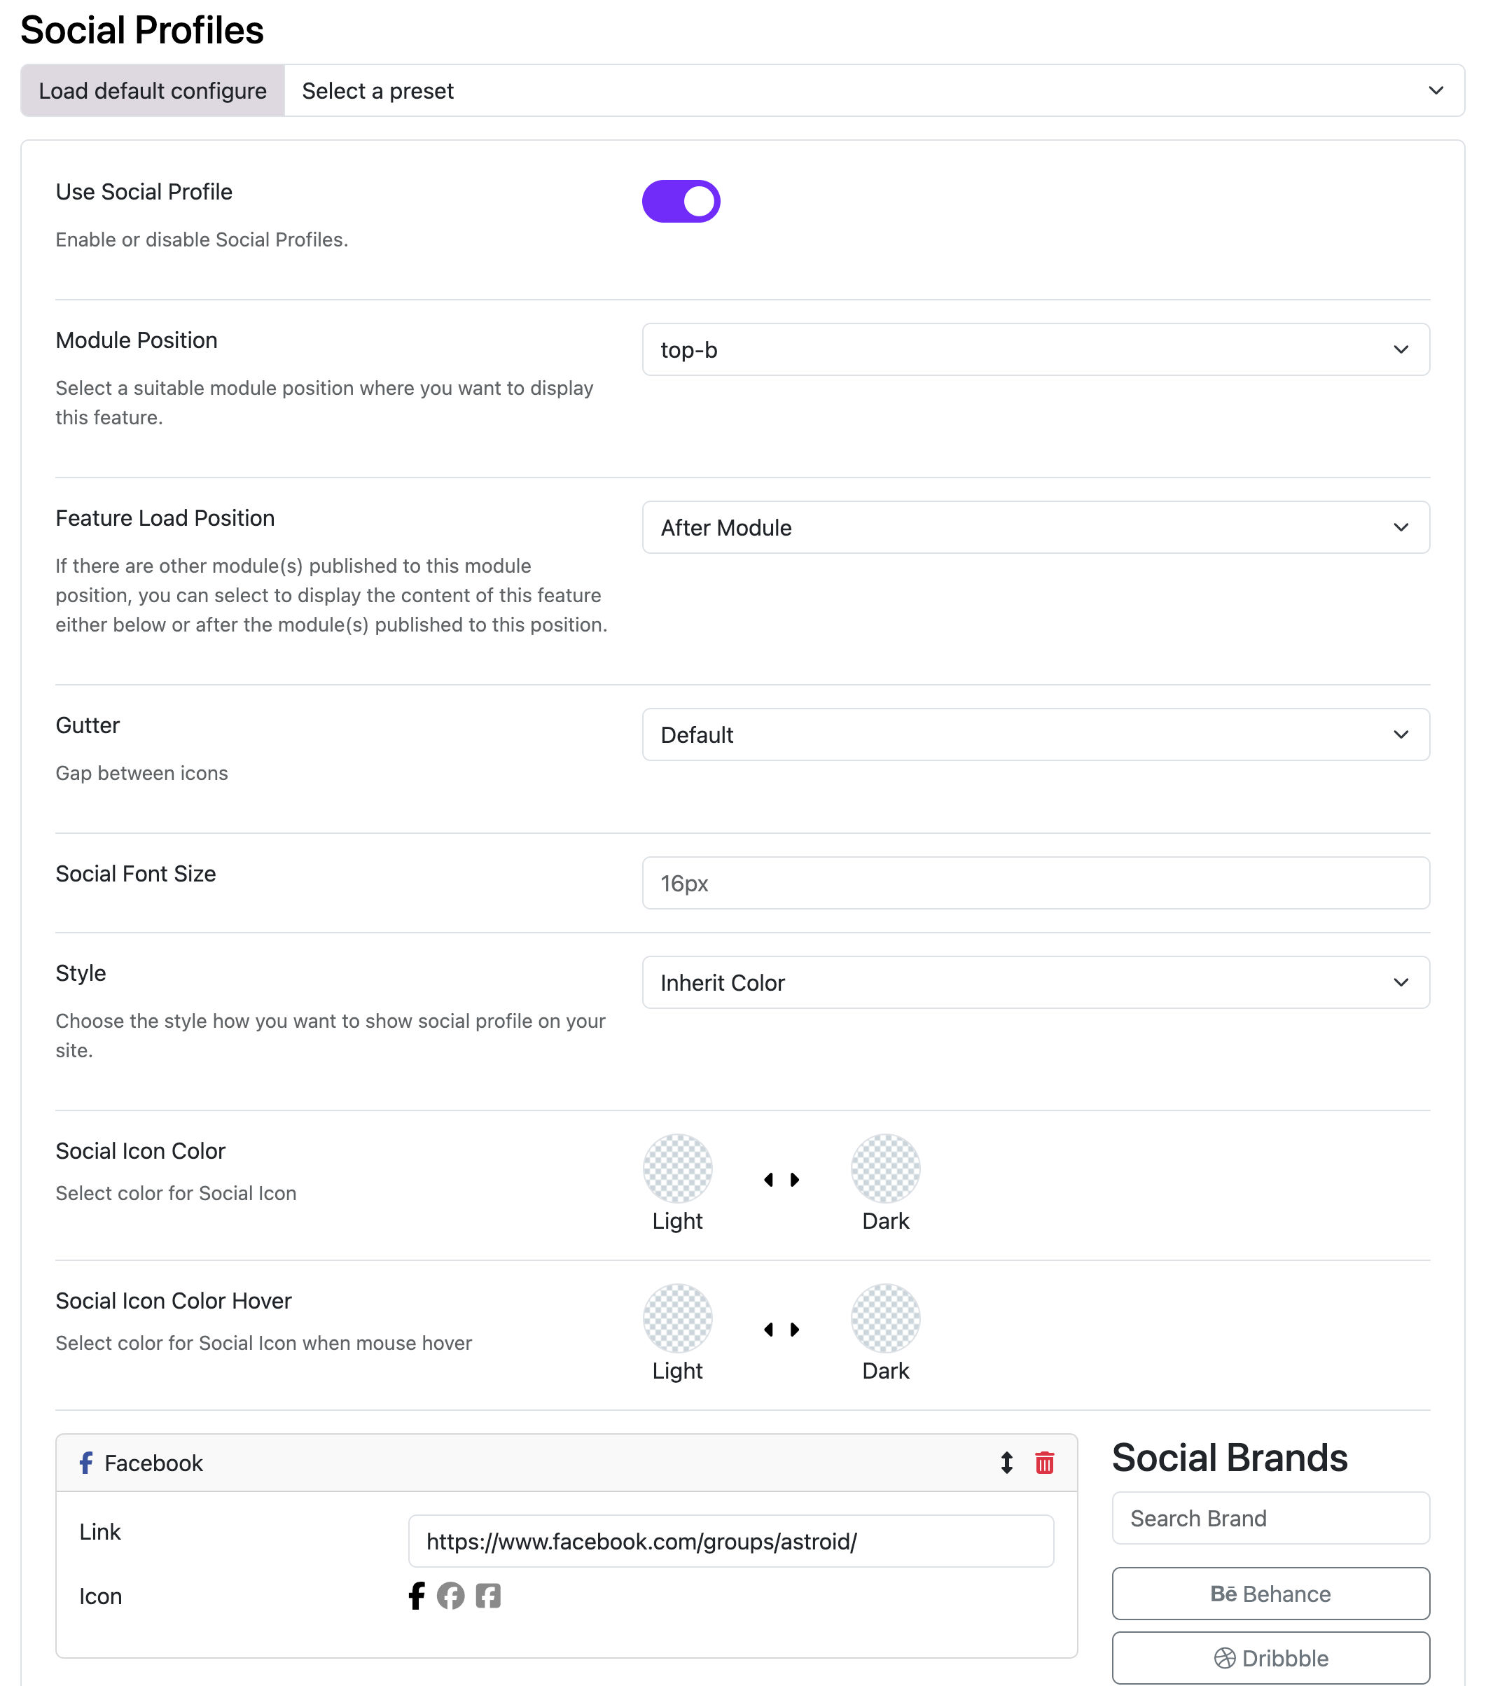This screenshot has width=1486, height=1686.
Task: Add the Behance social brand
Action: coord(1270,1594)
